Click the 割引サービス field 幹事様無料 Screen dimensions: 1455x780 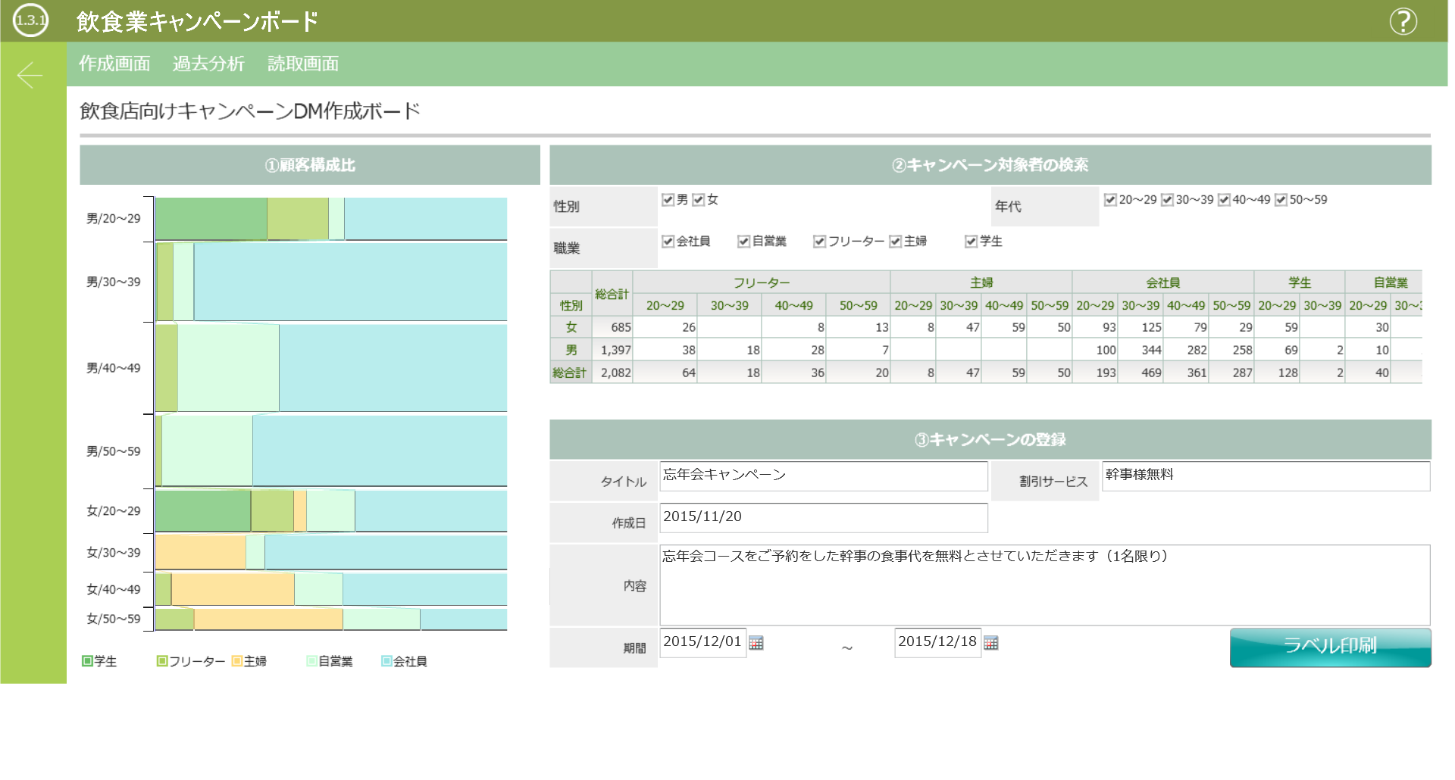coord(1266,476)
